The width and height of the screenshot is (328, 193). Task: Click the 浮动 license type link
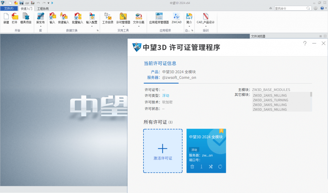click(166, 96)
